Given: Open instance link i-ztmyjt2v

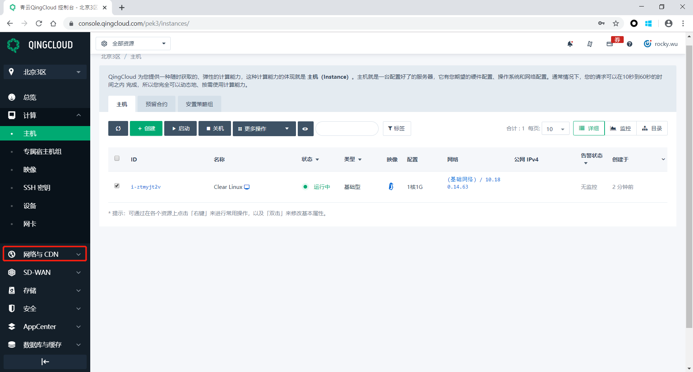Looking at the screenshot, I should click(146, 187).
